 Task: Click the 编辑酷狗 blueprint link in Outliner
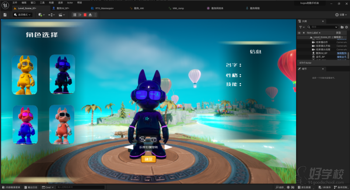(x=341, y=53)
